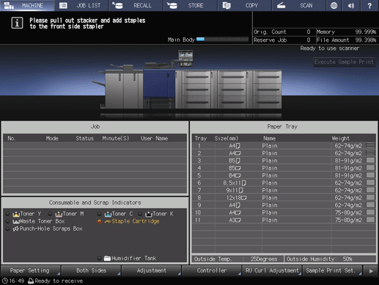
Task: Click the Waste Toner Box indicator circle
Action: coord(8,221)
